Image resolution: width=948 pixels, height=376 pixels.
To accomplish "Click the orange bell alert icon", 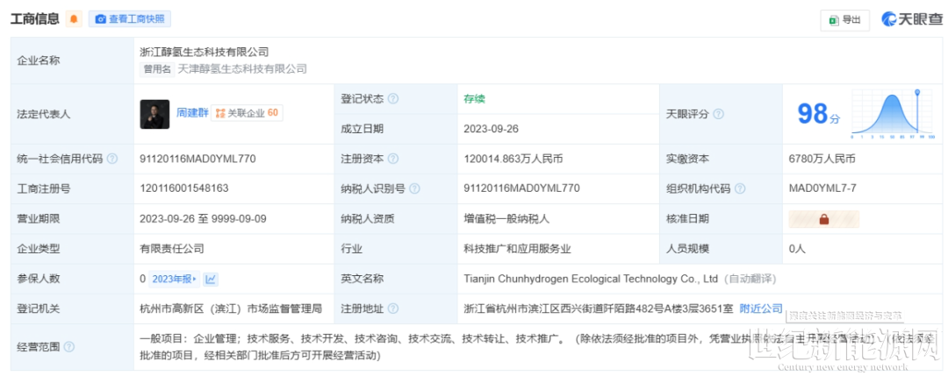I will tap(74, 19).
